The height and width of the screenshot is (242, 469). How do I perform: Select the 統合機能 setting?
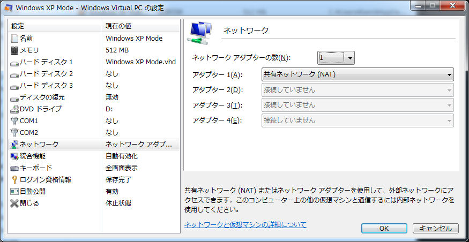[94, 156]
